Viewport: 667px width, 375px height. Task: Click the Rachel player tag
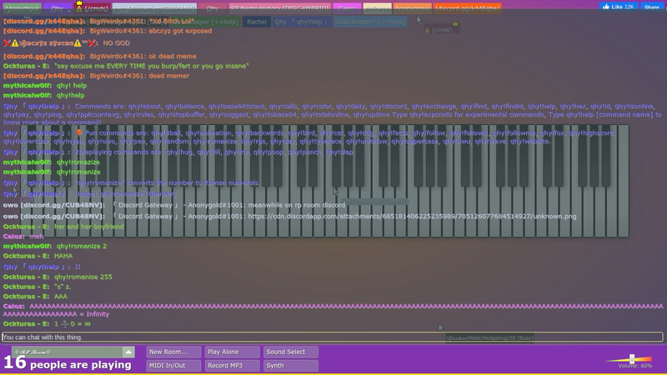[x=257, y=22]
